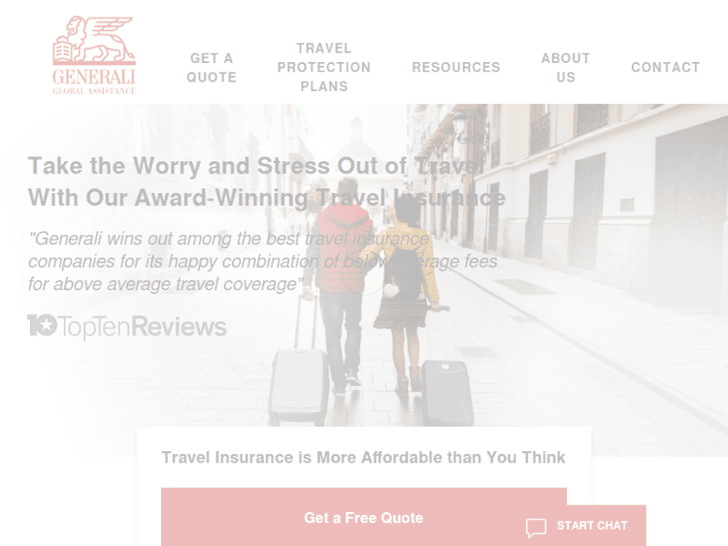Image resolution: width=728 pixels, height=546 pixels.
Task: Click the italic Generali testimonial quote
Action: click(263, 261)
